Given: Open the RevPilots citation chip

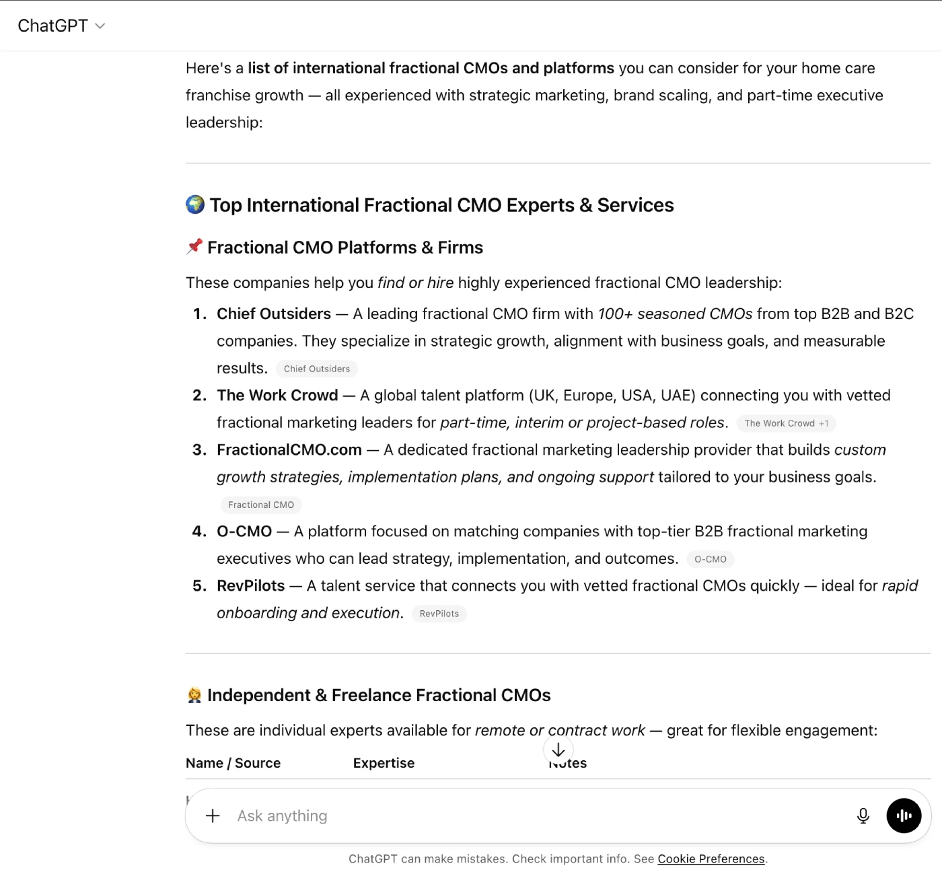Looking at the screenshot, I should 439,614.
